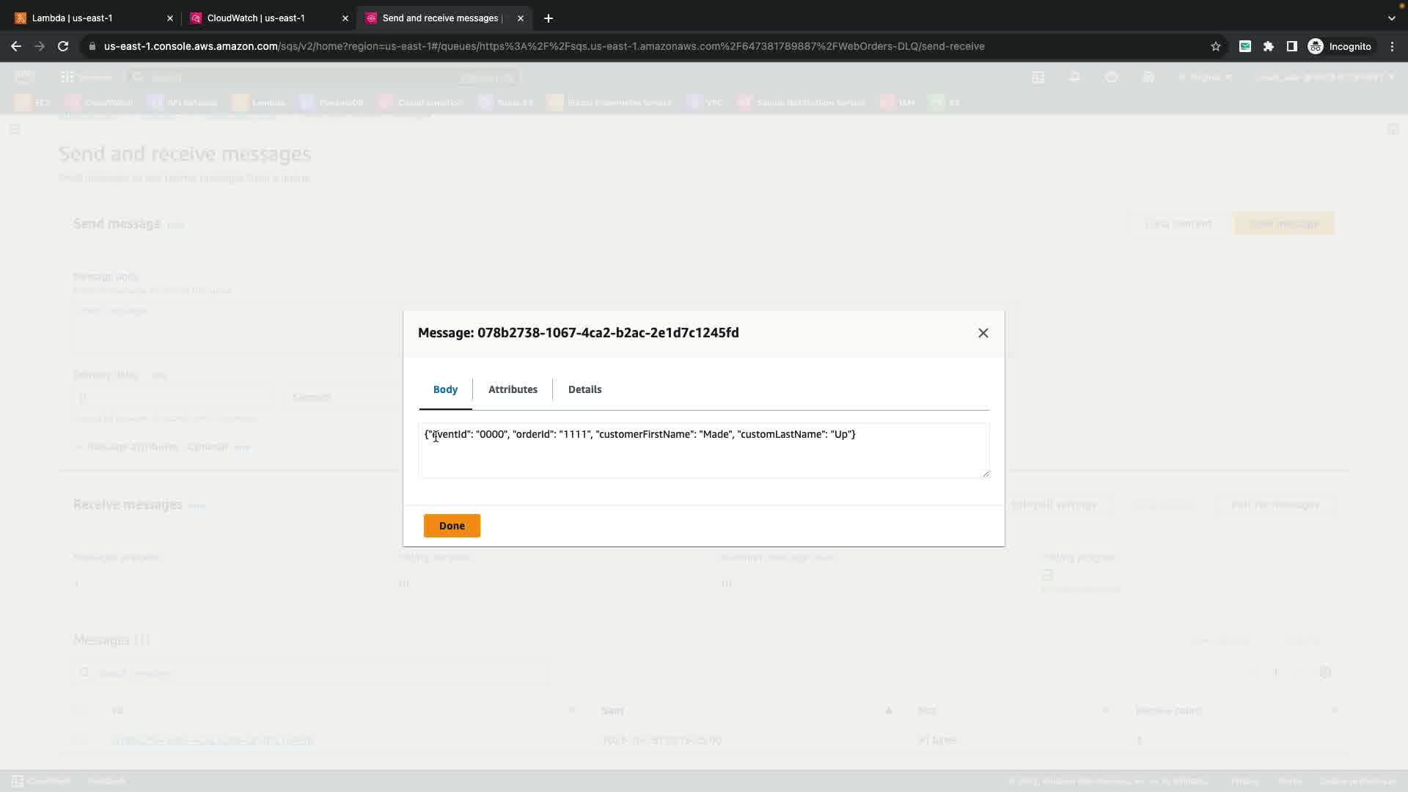Open a new browser tab
Screen dimensions: 1408x792
[549, 18]
